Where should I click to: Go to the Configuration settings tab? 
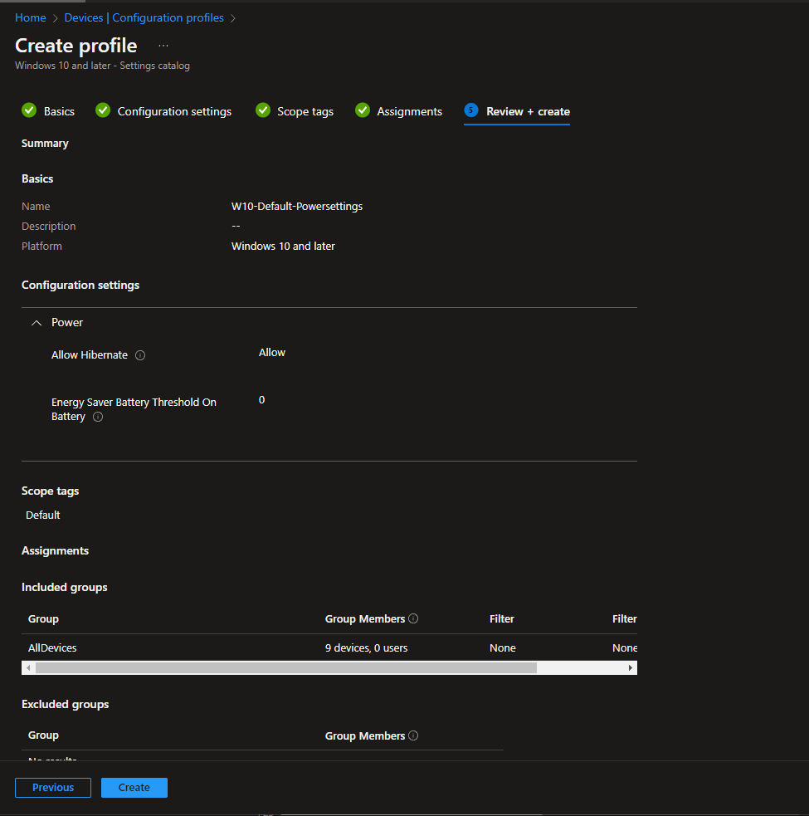174,111
